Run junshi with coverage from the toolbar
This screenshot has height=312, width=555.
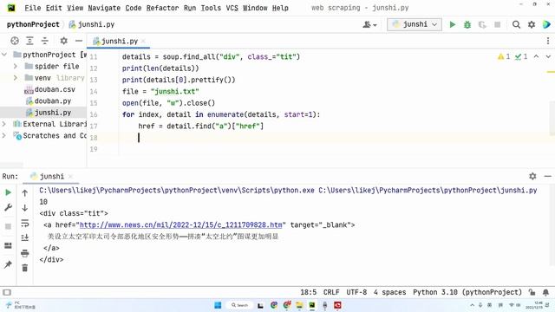tap(482, 24)
